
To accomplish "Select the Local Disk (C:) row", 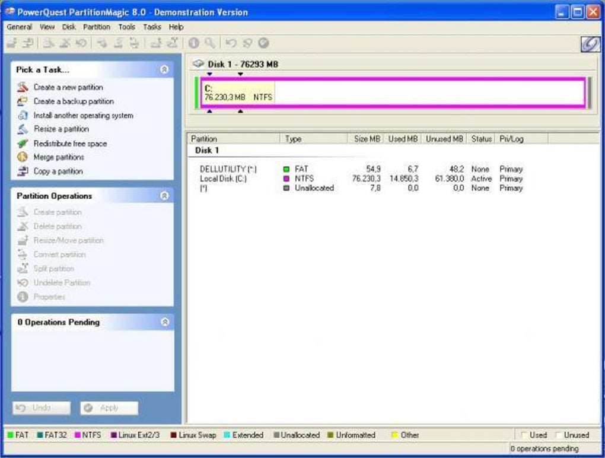I will 361,179.
